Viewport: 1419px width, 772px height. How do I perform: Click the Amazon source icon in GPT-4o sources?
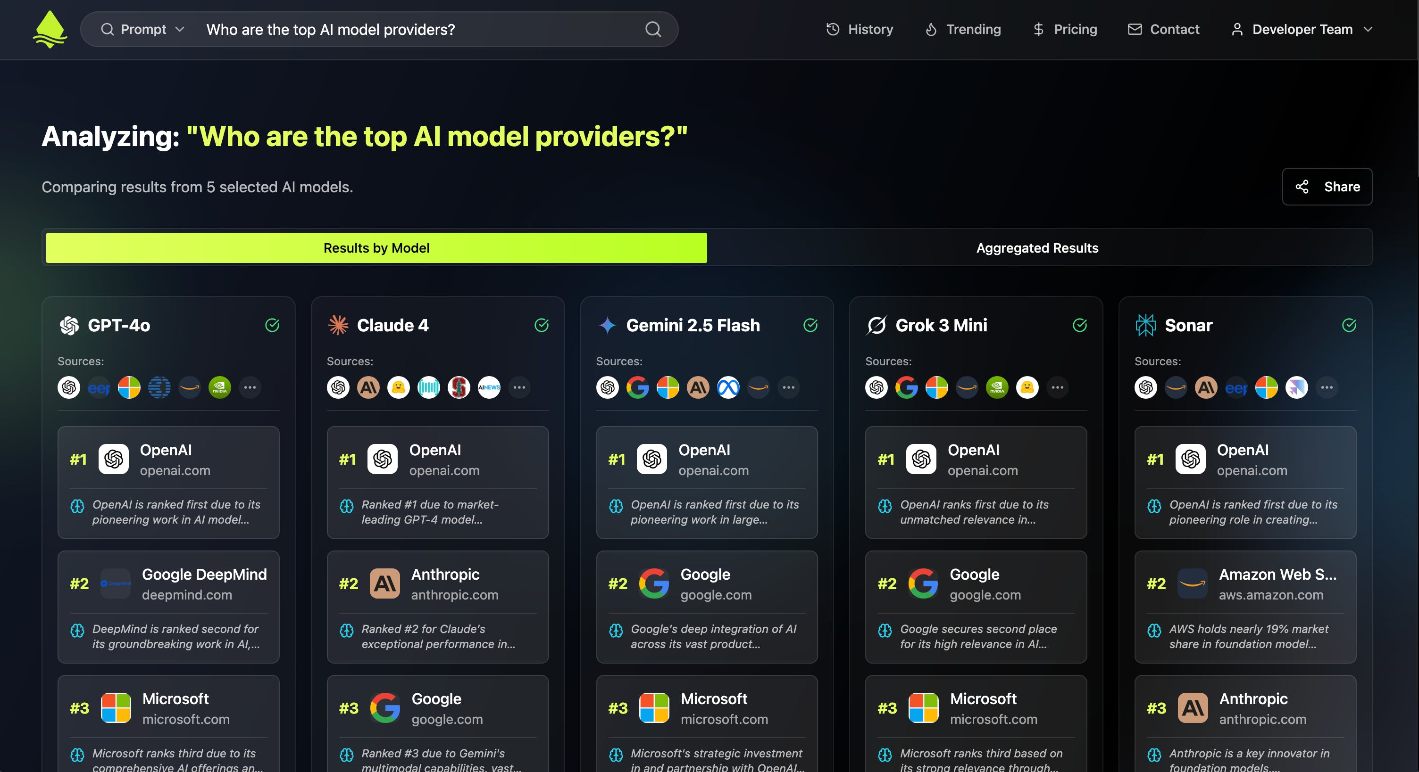190,387
